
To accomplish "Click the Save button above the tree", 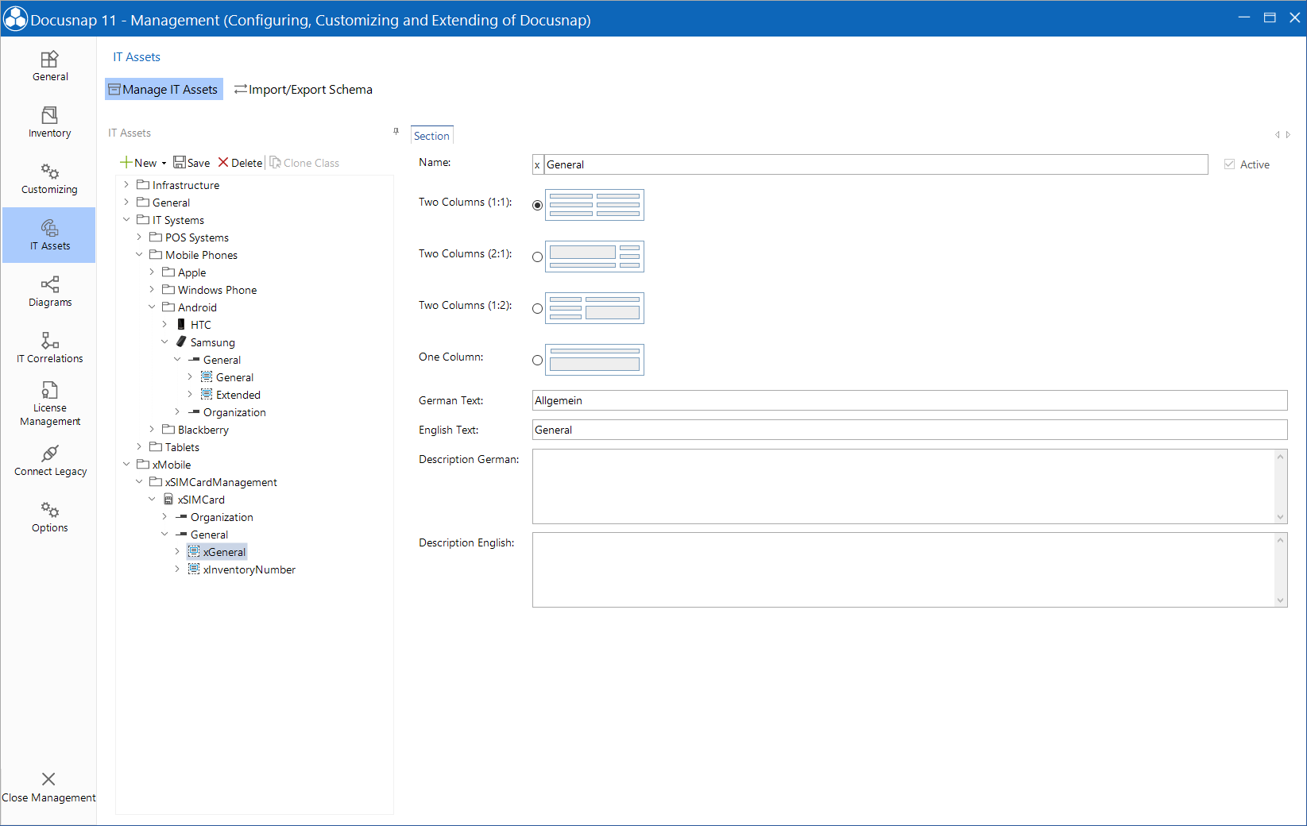I will coord(191,162).
